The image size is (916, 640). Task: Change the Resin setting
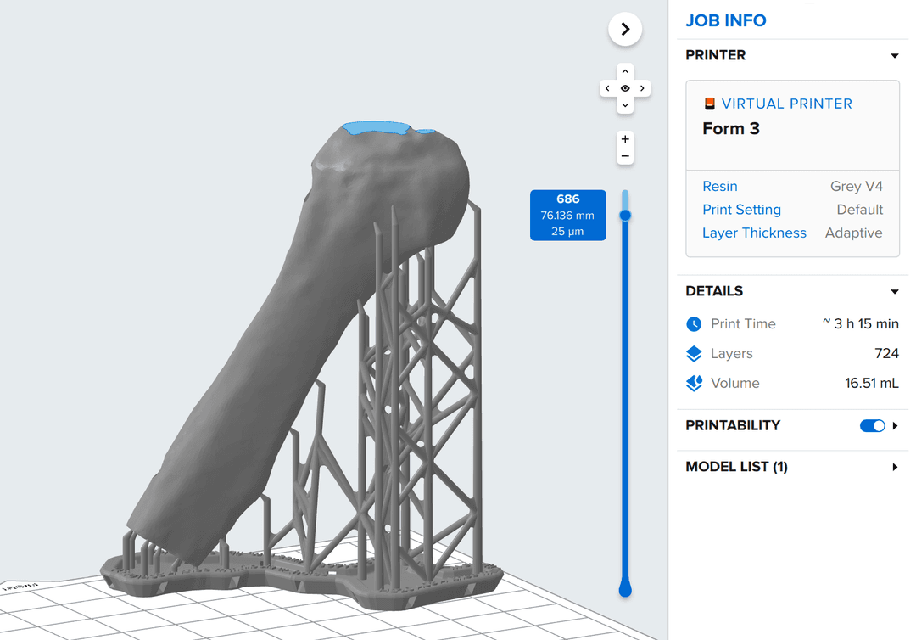click(719, 187)
